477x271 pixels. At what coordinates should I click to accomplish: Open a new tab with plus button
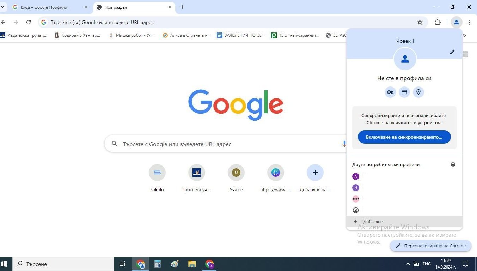click(182, 7)
